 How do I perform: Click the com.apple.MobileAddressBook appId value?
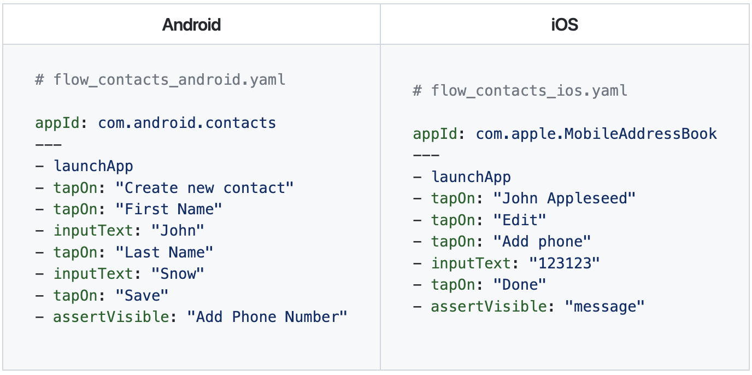click(x=596, y=133)
